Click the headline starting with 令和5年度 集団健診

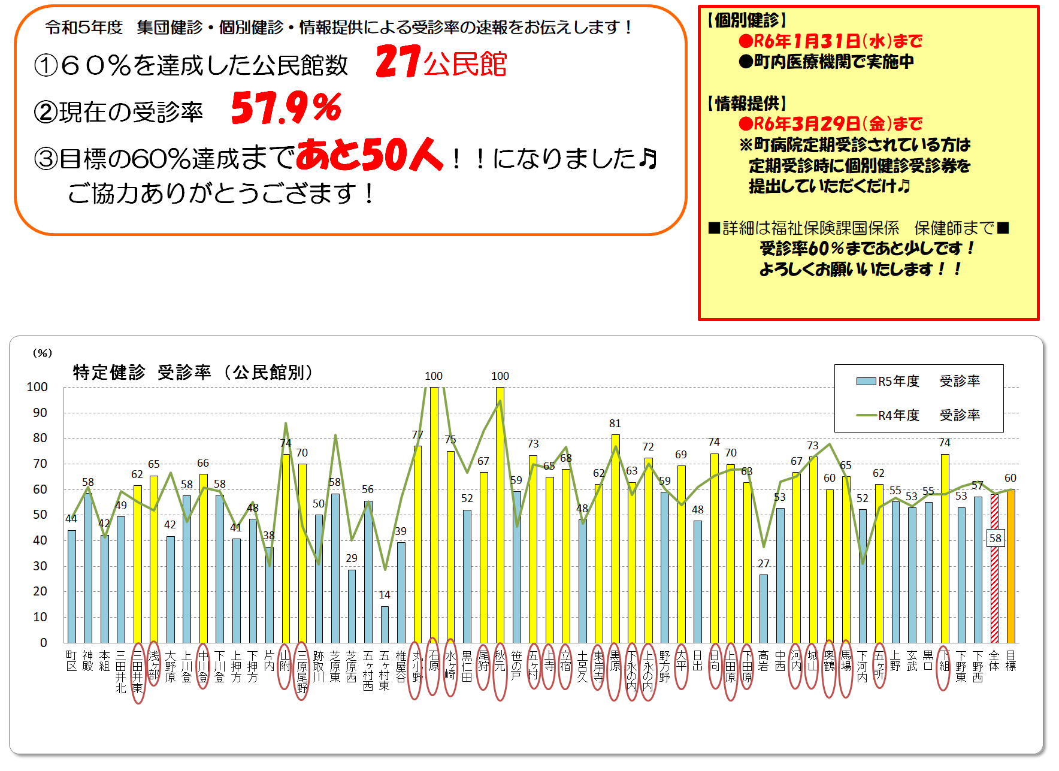[338, 27]
